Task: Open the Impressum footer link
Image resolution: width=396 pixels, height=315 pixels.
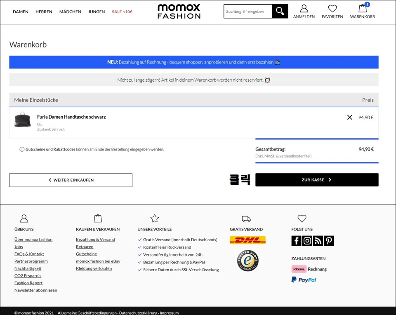Action: point(169,313)
